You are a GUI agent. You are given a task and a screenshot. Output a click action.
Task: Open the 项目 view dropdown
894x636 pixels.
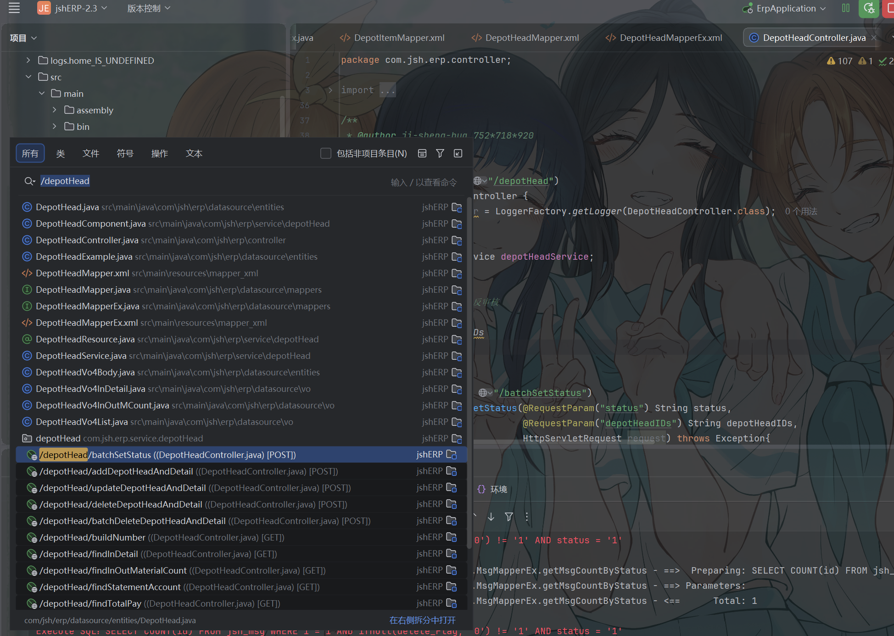point(23,38)
